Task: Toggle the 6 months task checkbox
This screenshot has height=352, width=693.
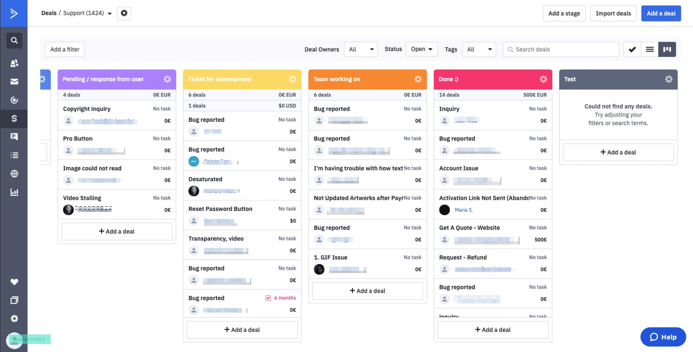Action: [x=268, y=298]
